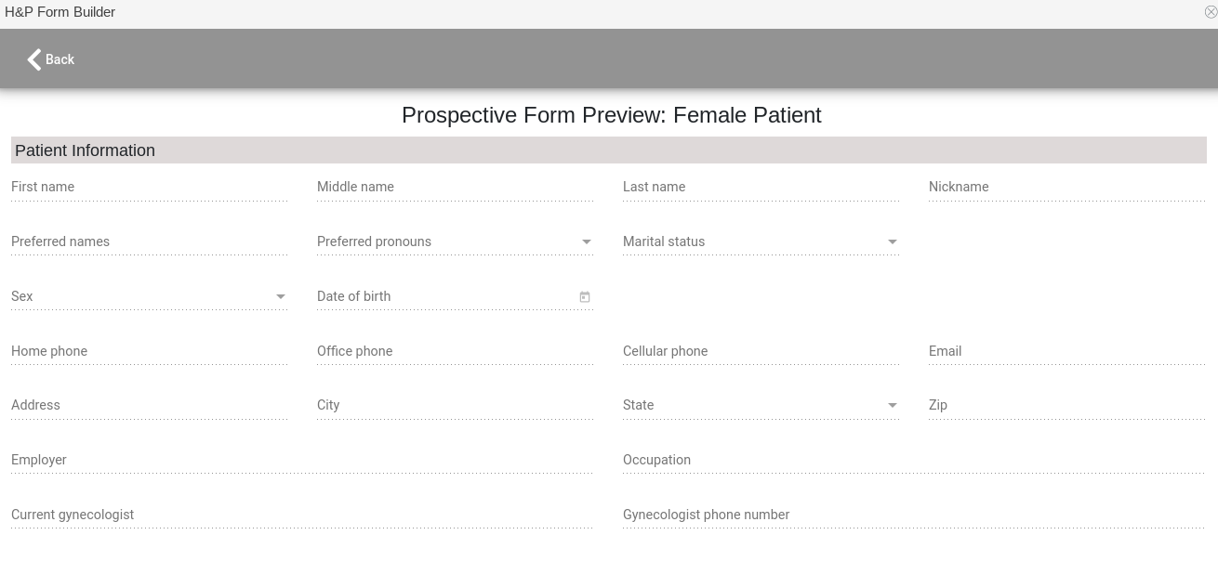Expand the Sex dropdown

coord(281,297)
